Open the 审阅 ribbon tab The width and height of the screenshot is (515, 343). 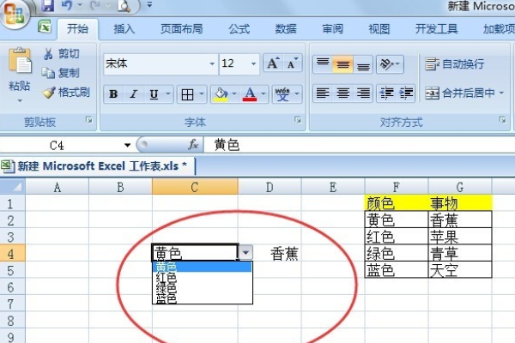[x=332, y=29]
